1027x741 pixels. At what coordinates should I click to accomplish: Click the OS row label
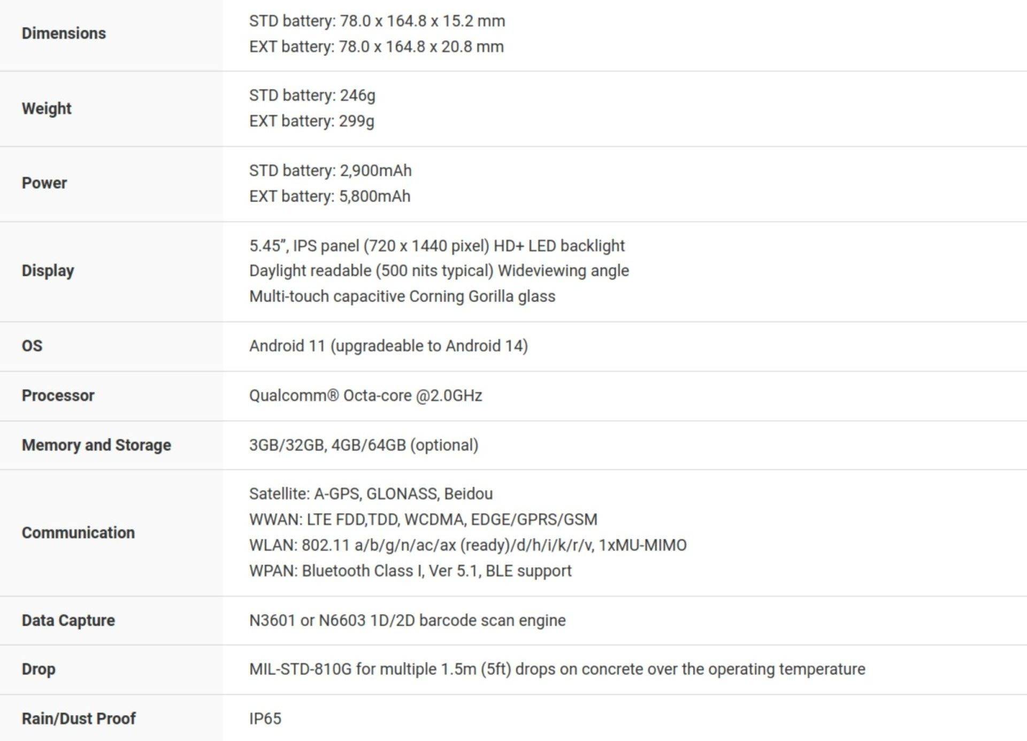[32, 346]
